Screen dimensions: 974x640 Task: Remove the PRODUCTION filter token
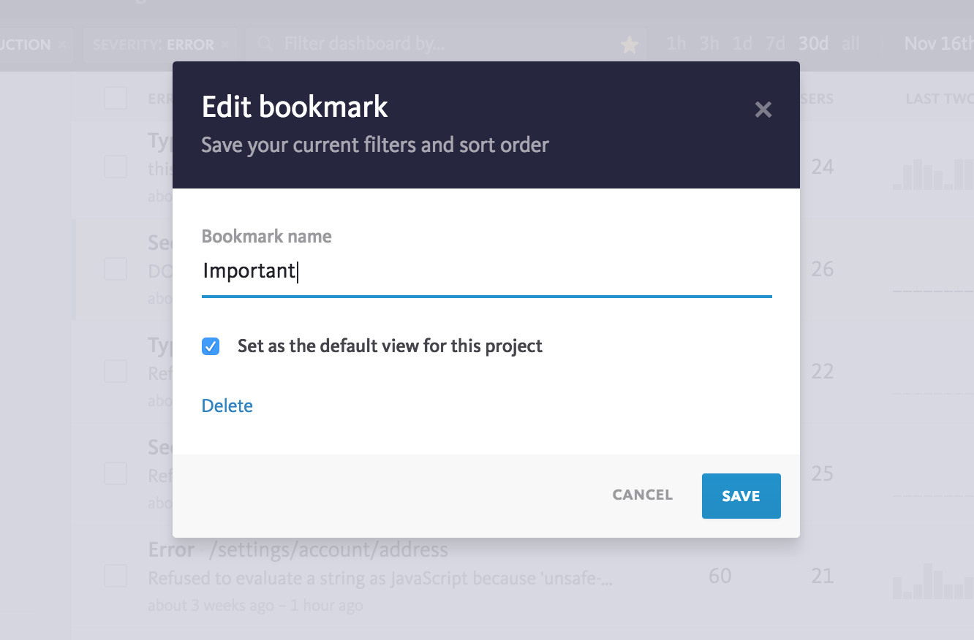62,44
